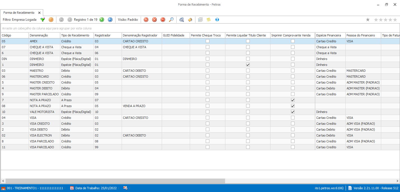The height and width of the screenshot is (192, 400).
Task: Click the scrollbar right arrow
Action: tap(397, 181)
